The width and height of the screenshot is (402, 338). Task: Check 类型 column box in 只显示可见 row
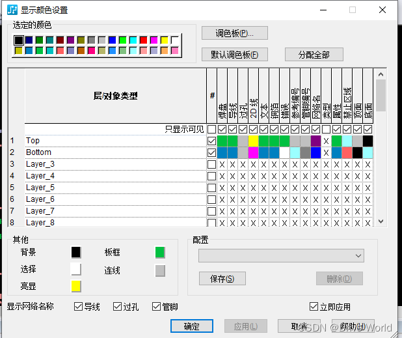point(326,129)
